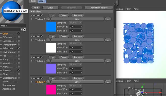The width and height of the screenshot is (166, 96).
Task: Click the small arrow next to material name field
Action: pyautogui.click(x=21, y=30)
